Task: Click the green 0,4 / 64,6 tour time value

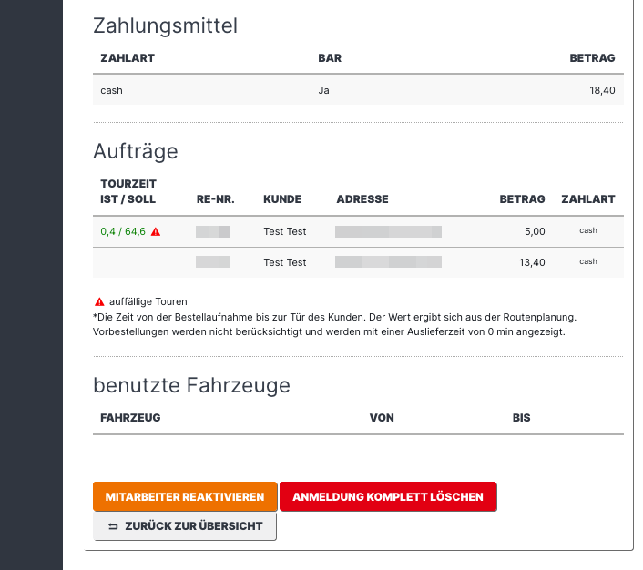Action: click(123, 231)
